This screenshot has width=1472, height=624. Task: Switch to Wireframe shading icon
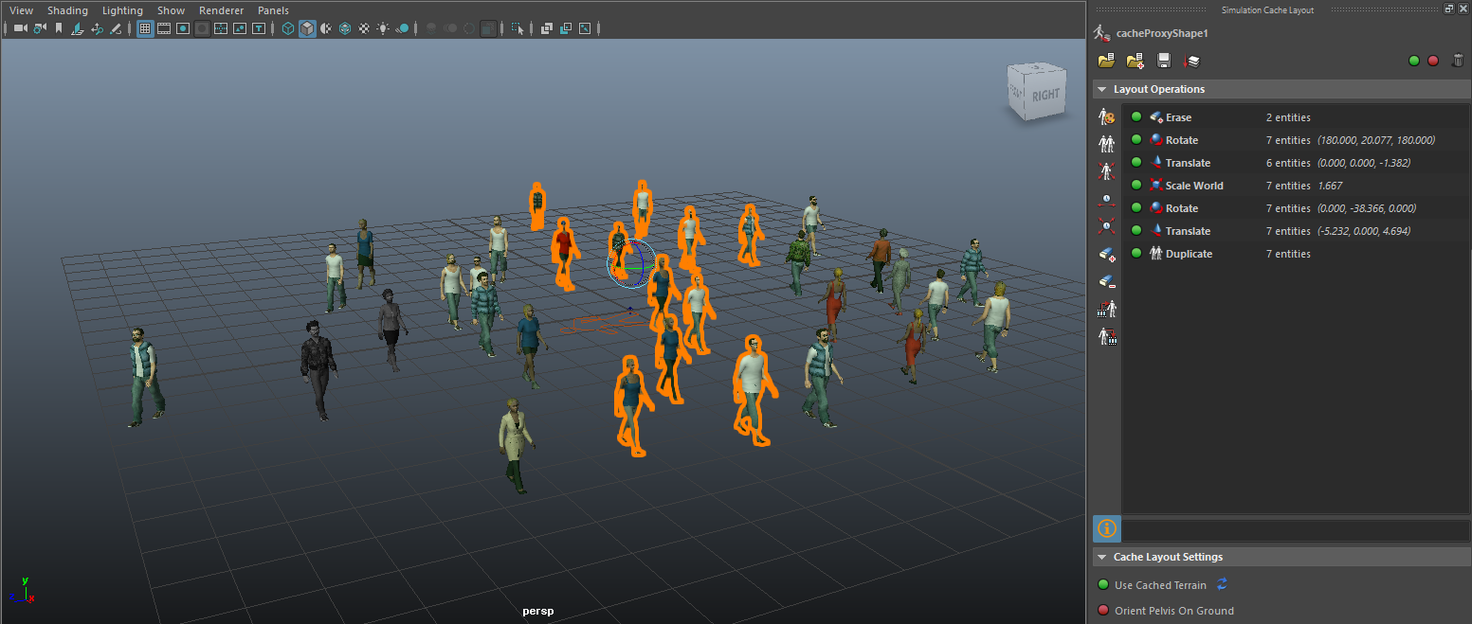point(288,28)
